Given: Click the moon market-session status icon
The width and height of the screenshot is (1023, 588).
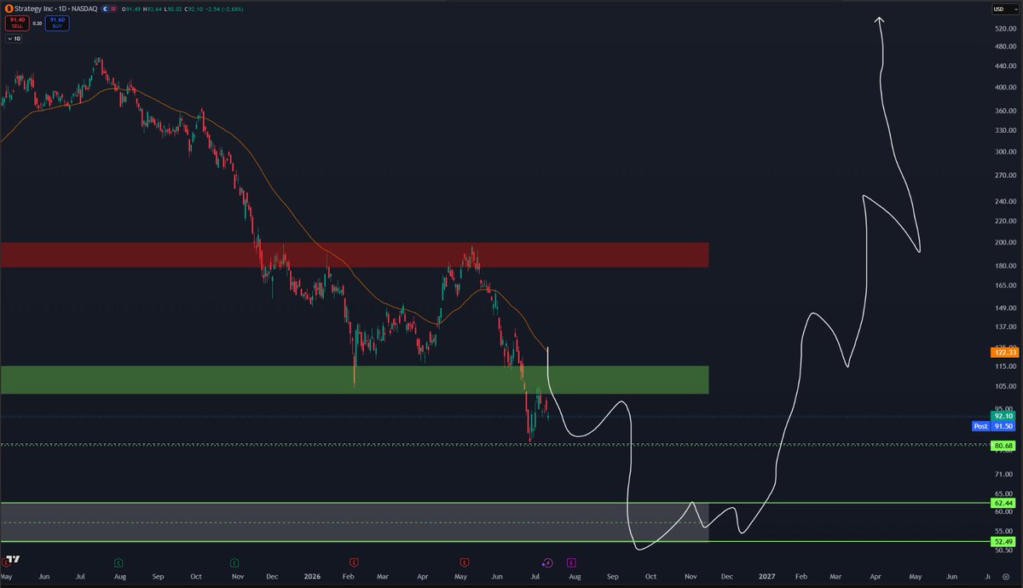Looking at the screenshot, I should 105,9.
